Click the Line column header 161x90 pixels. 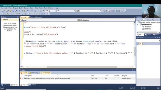coord(109,75)
